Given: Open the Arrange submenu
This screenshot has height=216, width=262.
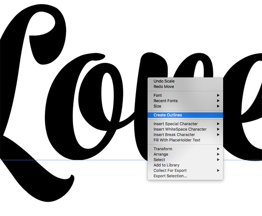Looking at the screenshot, I should [x=161, y=154].
